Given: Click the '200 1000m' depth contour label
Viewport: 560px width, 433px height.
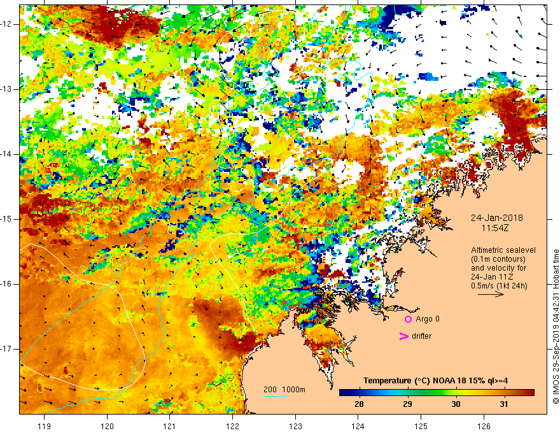Looking at the screenshot, I should 284,390.
